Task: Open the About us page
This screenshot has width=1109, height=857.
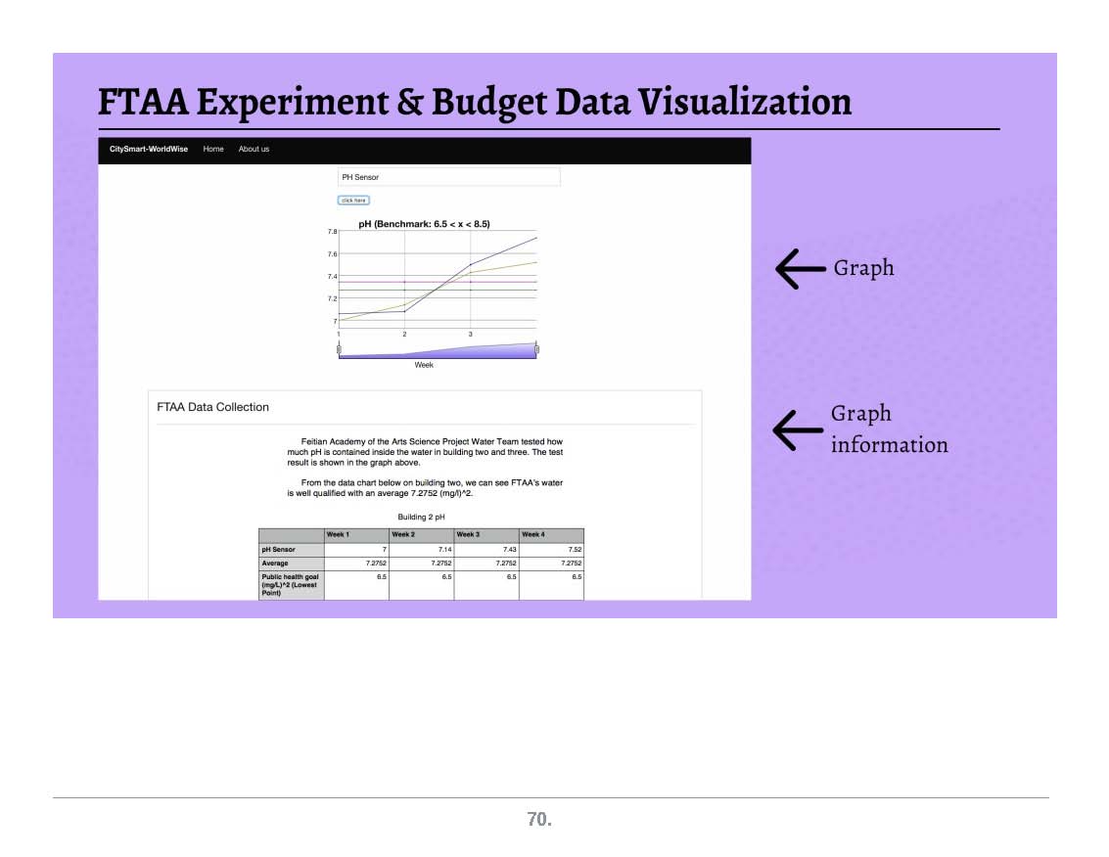Action: pos(254,150)
